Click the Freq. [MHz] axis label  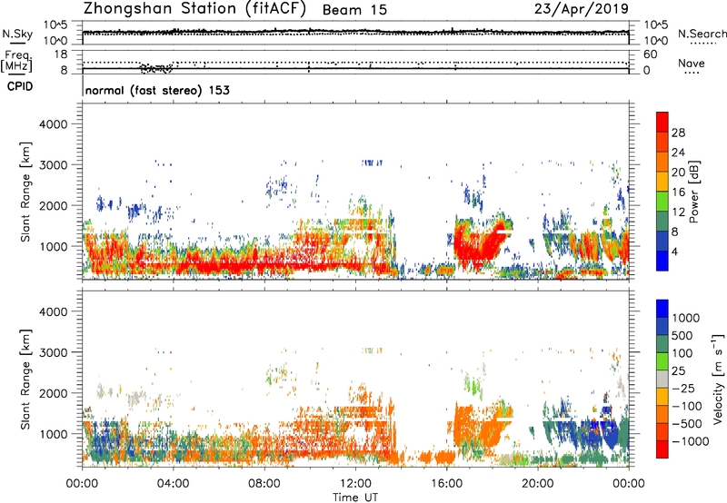tap(17, 62)
